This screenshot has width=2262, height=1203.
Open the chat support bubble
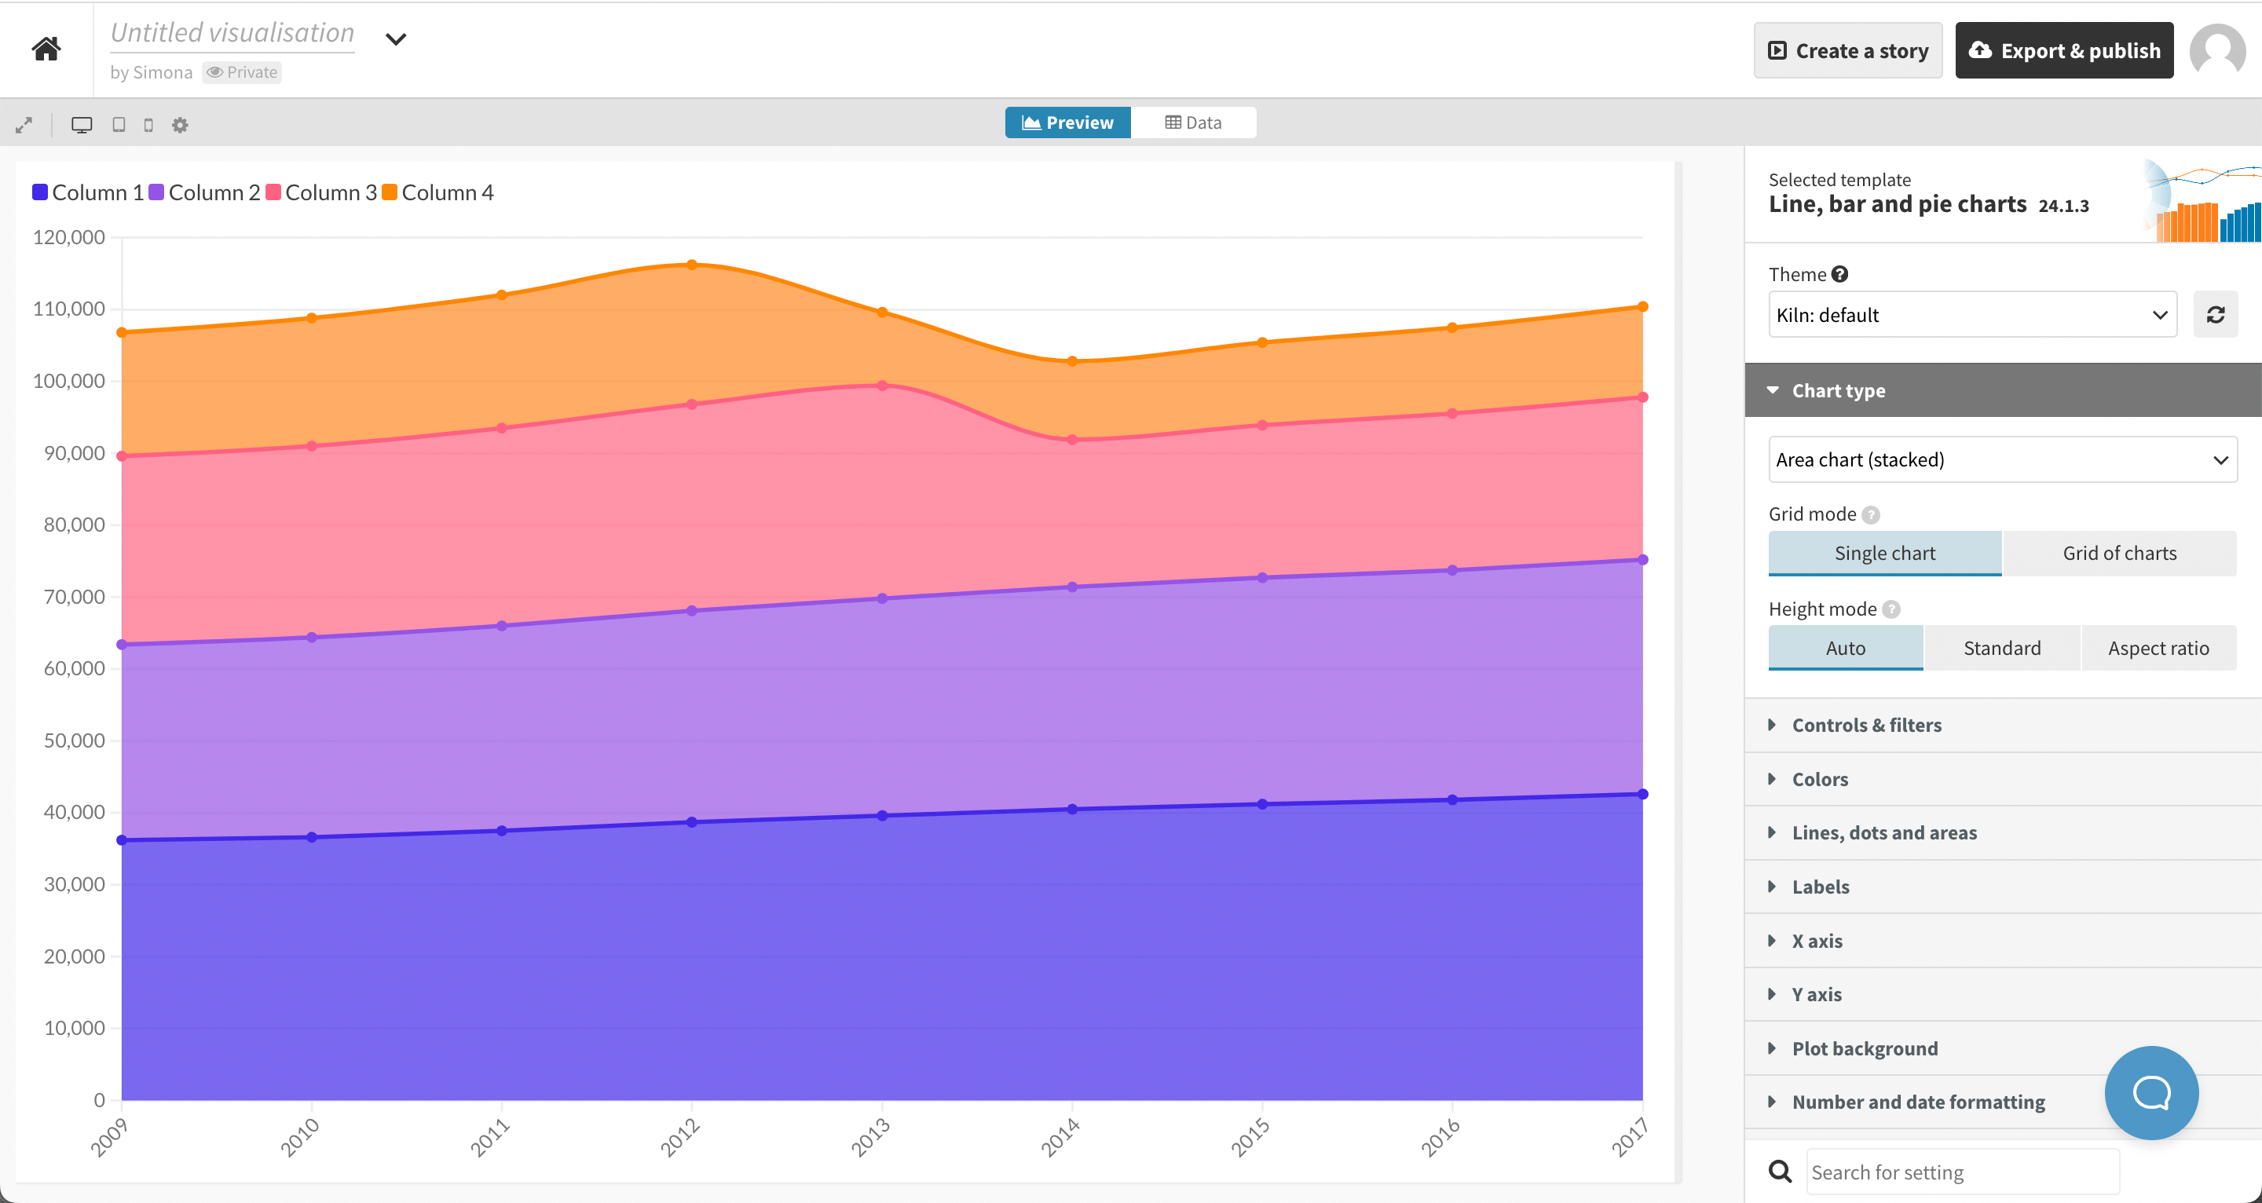click(x=2150, y=1092)
